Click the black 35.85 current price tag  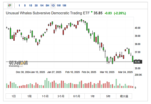pyautogui.click(x=138, y=62)
